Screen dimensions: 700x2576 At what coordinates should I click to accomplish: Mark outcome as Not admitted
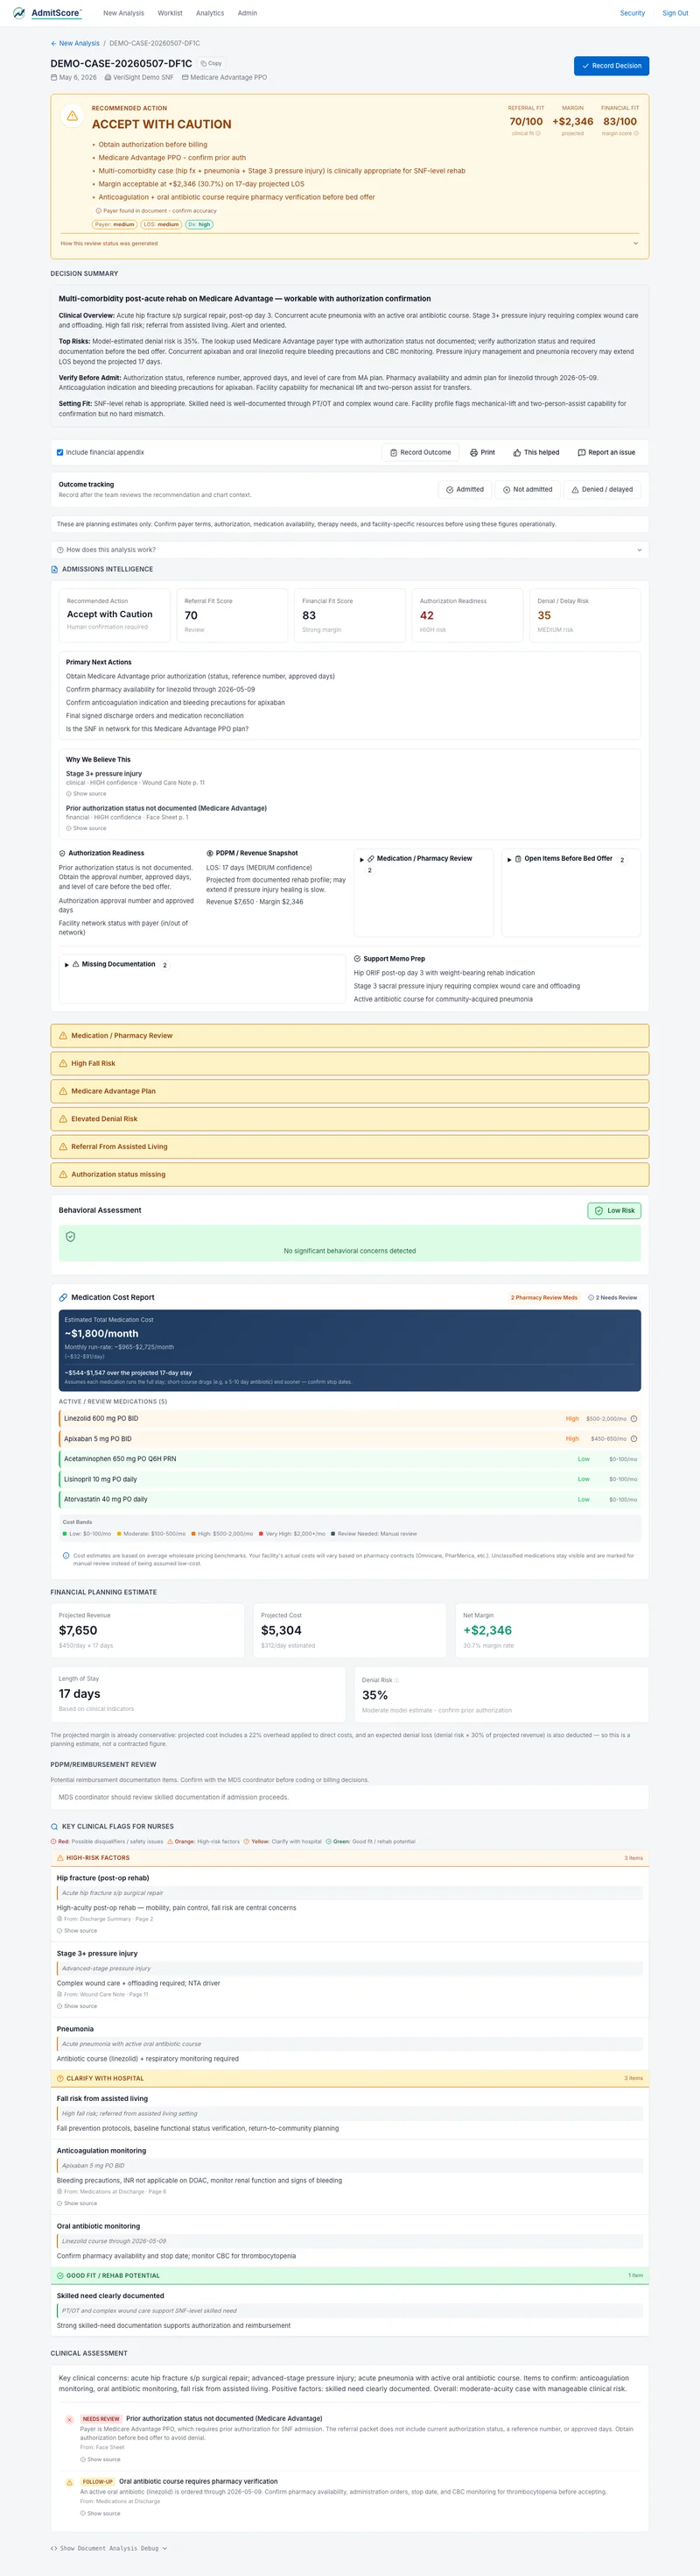pos(528,489)
